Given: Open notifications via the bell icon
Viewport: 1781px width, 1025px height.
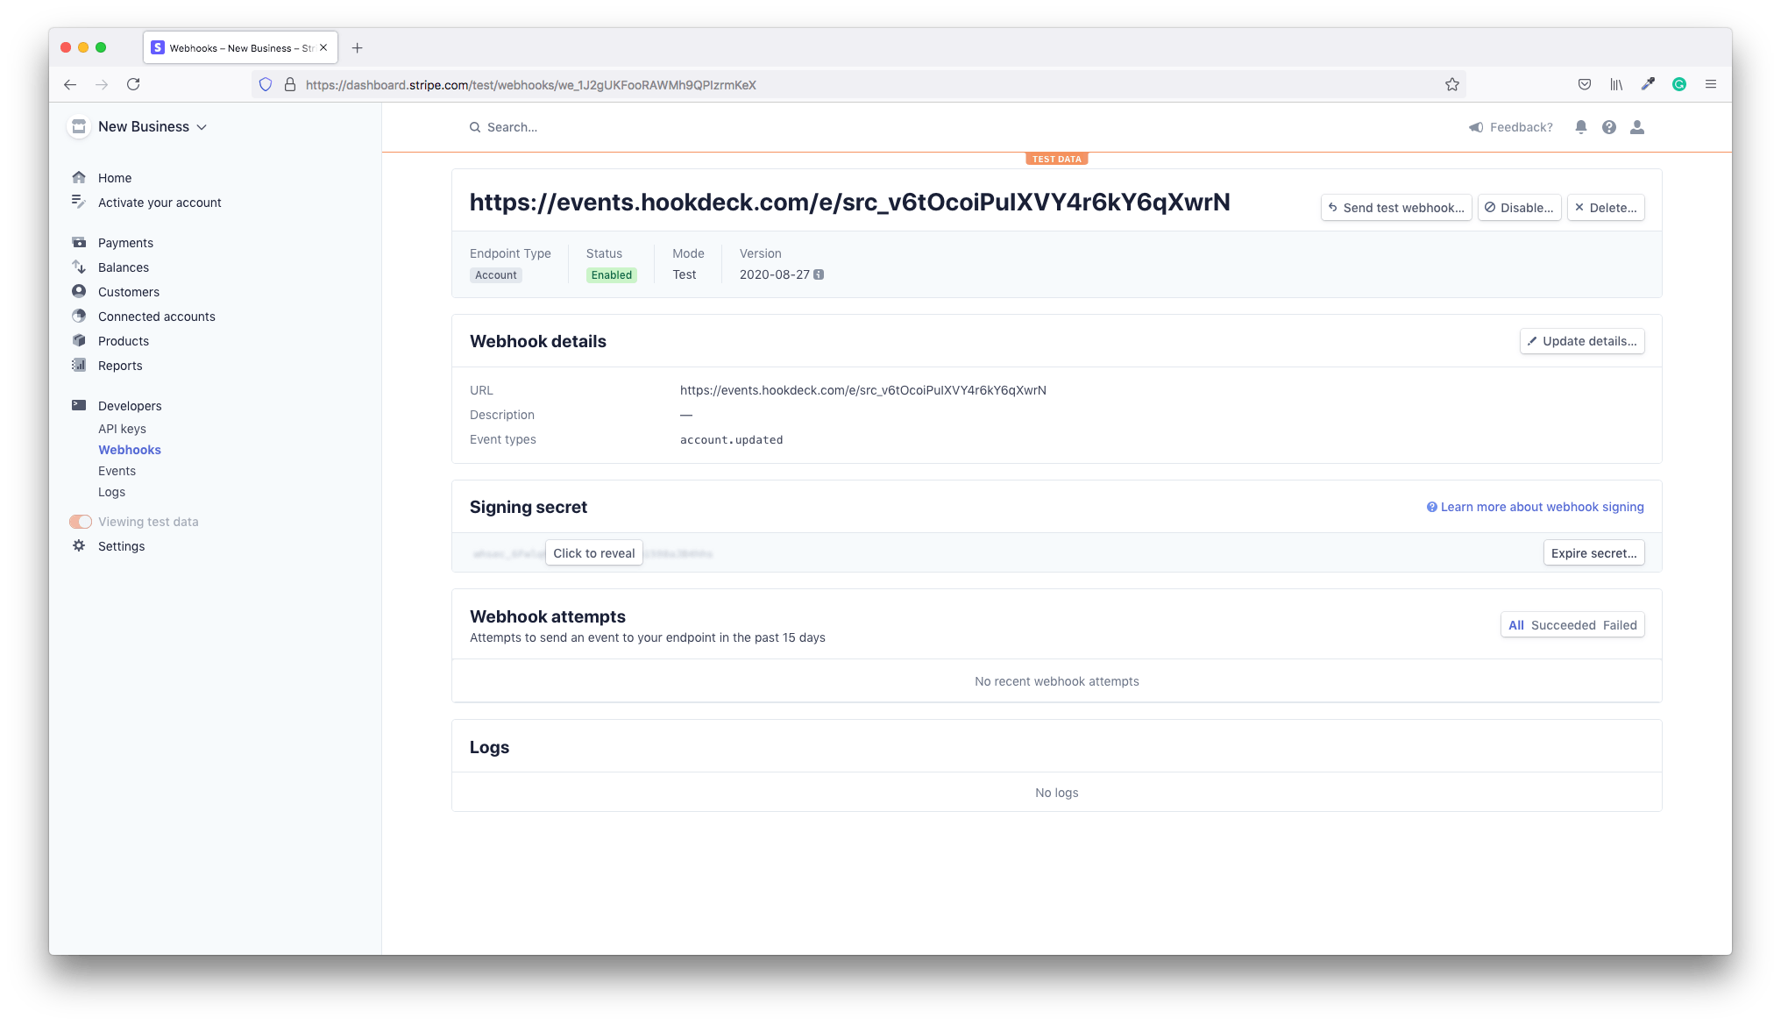Looking at the screenshot, I should click(1580, 127).
